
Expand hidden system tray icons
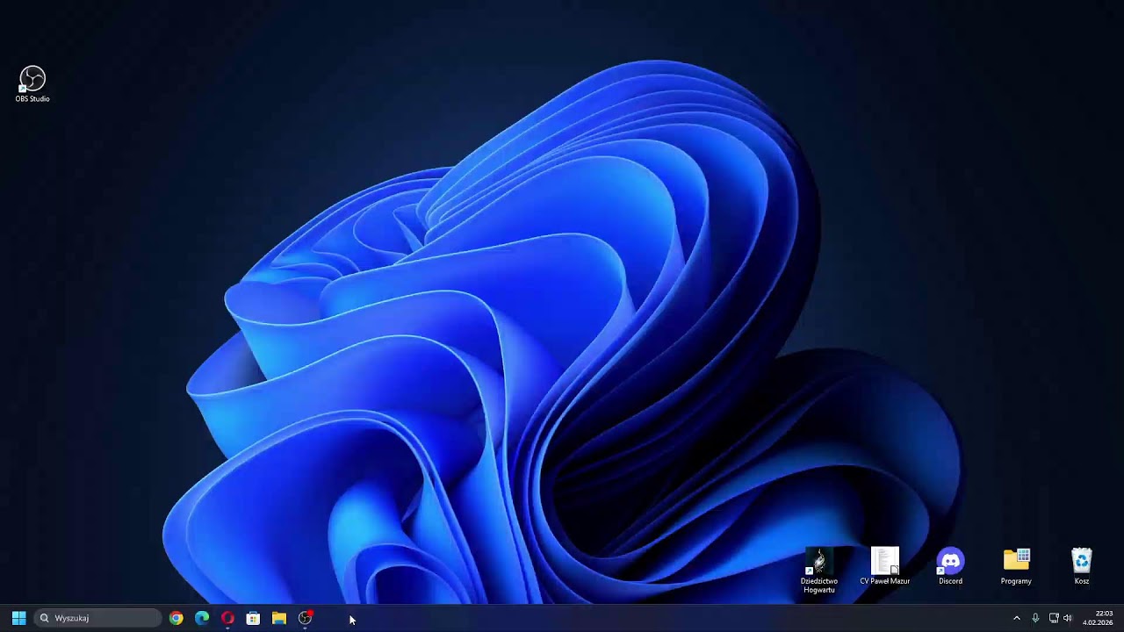1017,618
